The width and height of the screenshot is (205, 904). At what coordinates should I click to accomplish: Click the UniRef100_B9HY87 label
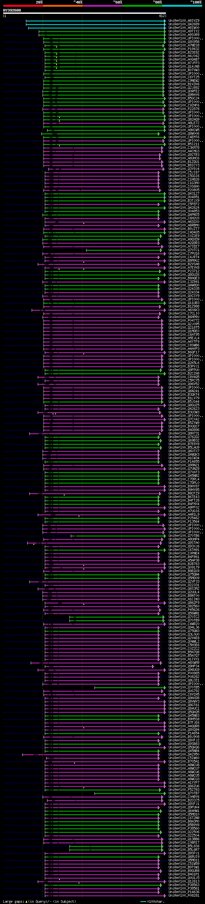click(x=184, y=486)
